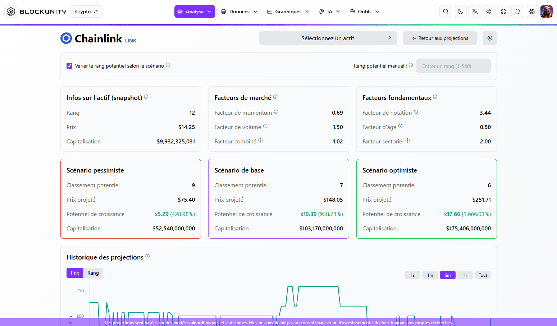Click growth potential x17.66 (1,666.01%)
The width and height of the screenshot is (557, 326).
(467, 214)
